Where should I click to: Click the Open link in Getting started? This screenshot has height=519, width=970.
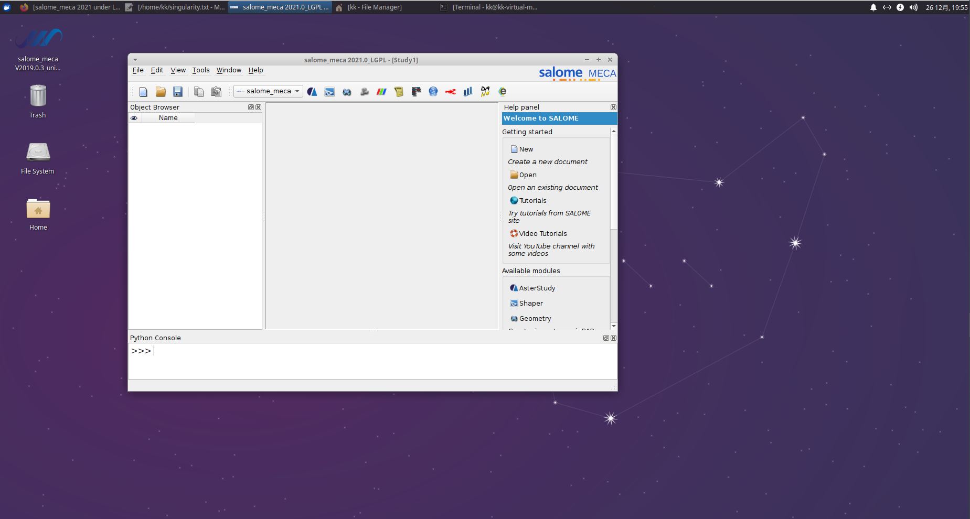[x=528, y=175]
